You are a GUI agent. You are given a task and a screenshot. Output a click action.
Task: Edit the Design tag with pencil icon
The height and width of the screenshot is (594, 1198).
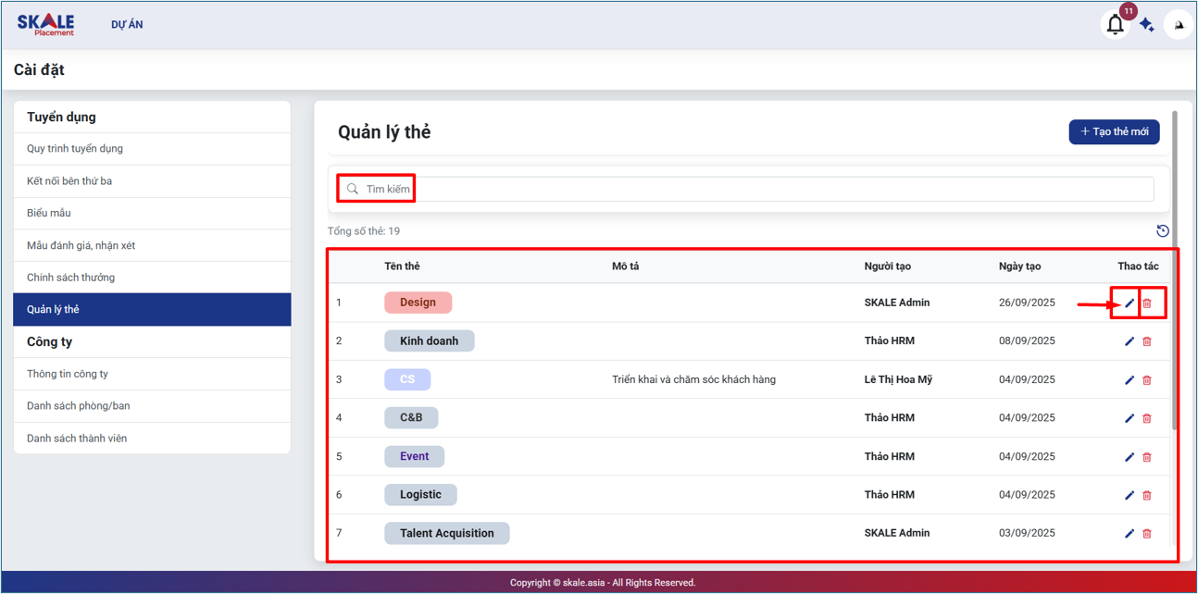(1129, 303)
